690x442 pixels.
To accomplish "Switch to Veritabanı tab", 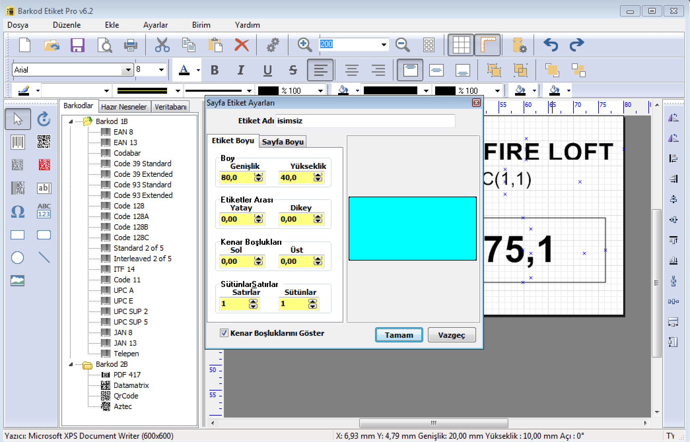I will (x=171, y=107).
